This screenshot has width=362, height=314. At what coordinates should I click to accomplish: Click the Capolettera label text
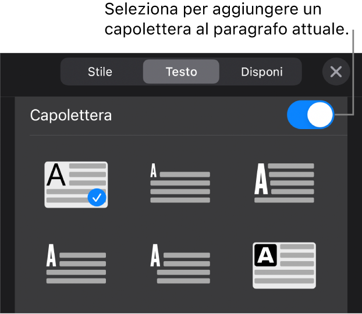(71, 115)
